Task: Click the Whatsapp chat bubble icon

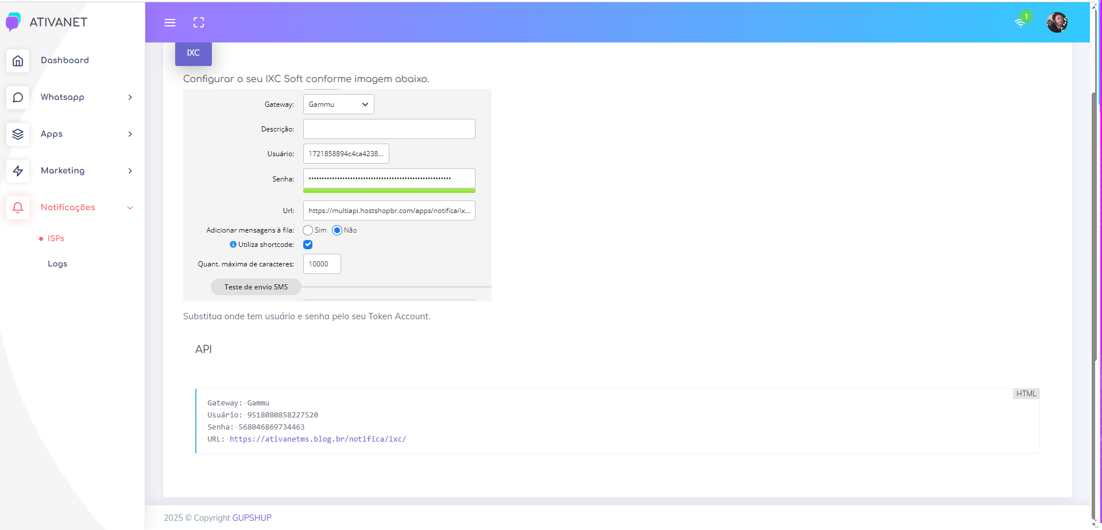Action: pyautogui.click(x=18, y=97)
